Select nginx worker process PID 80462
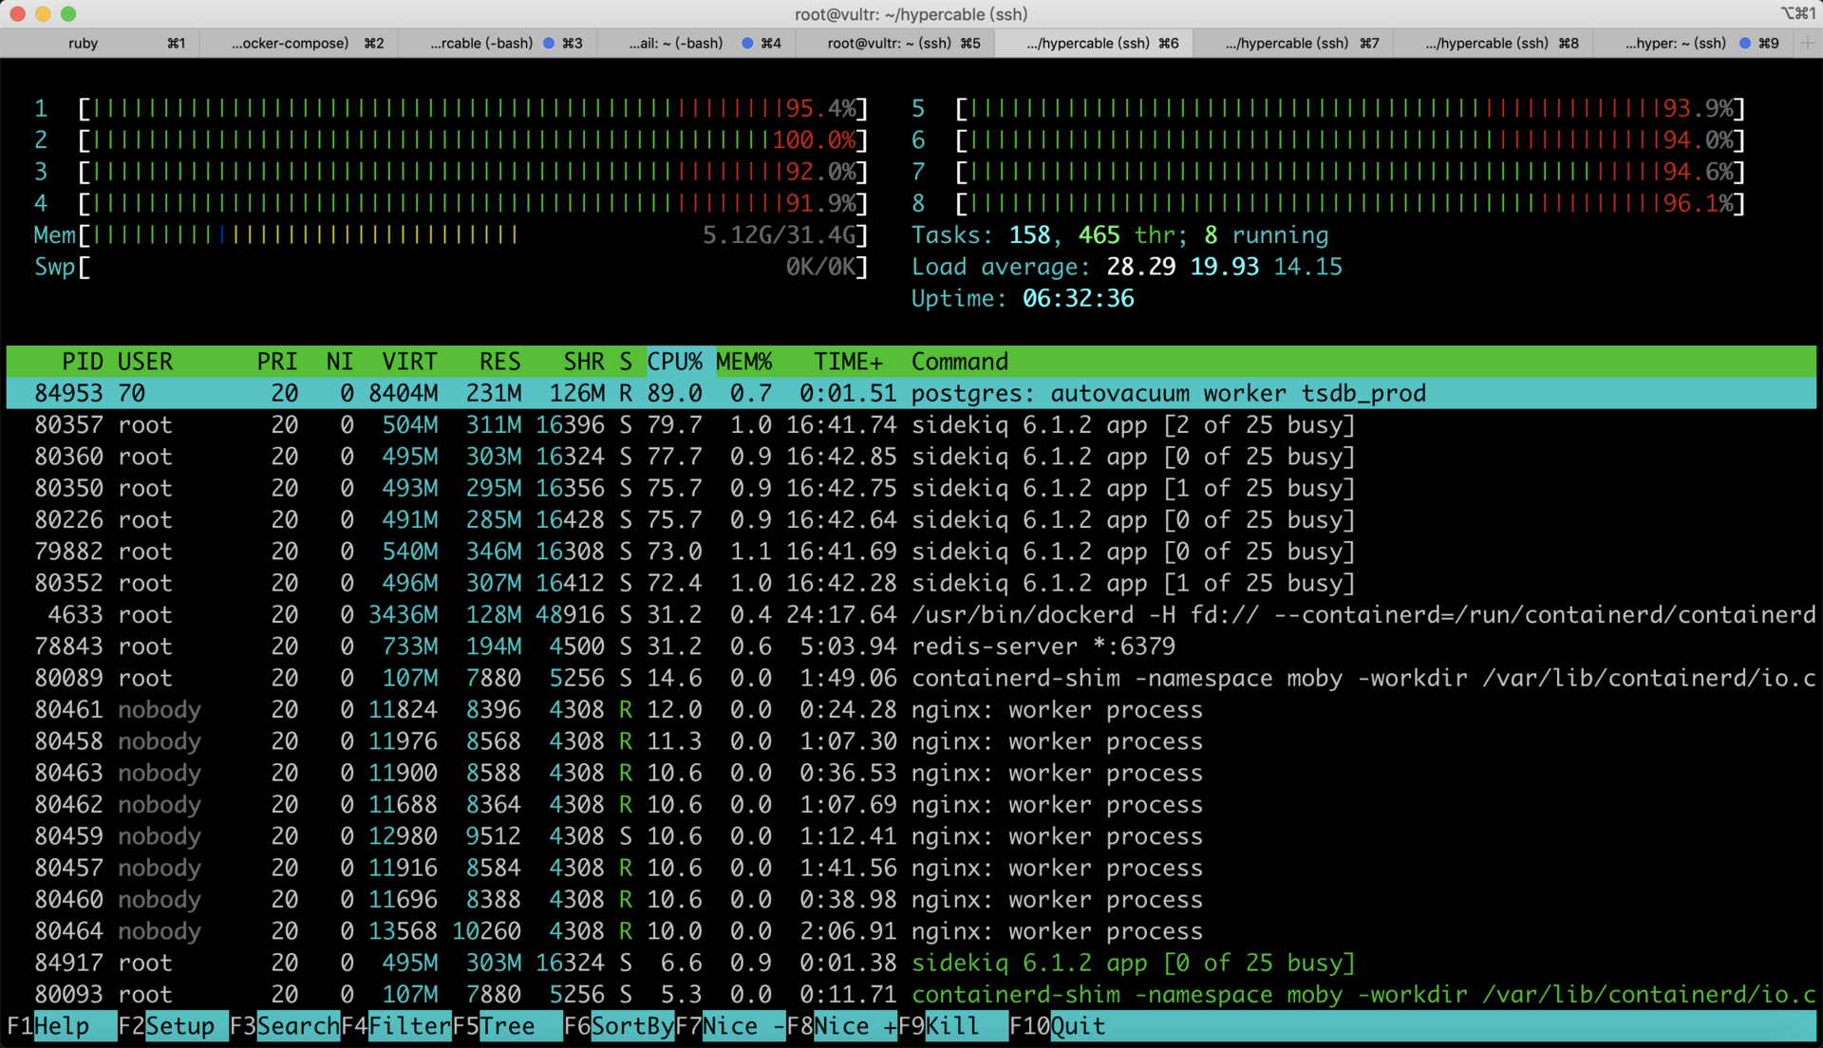1823x1048 pixels. 911,805
